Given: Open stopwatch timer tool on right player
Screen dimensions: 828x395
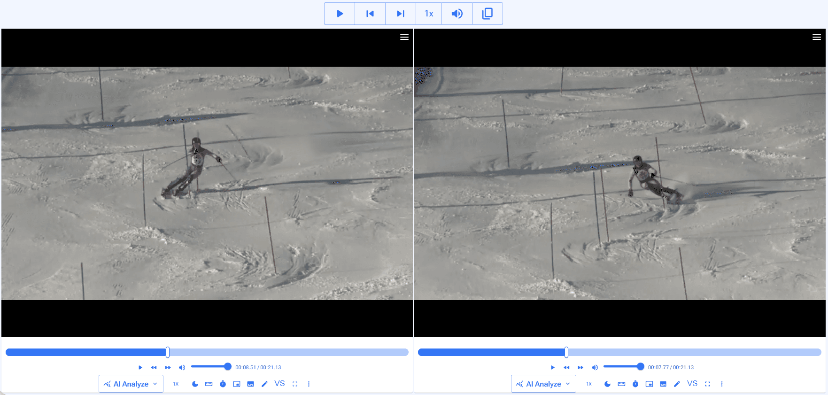Looking at the screenshot, I should click(635, 384).
